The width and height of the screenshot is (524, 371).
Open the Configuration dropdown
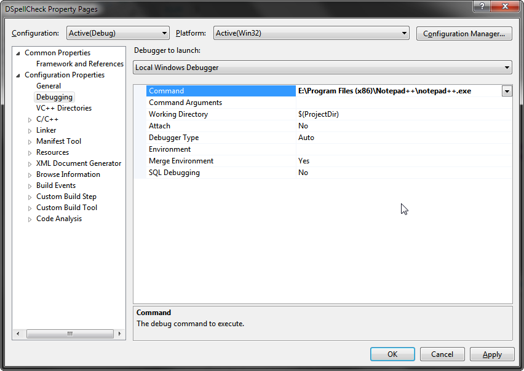[164, 33]
